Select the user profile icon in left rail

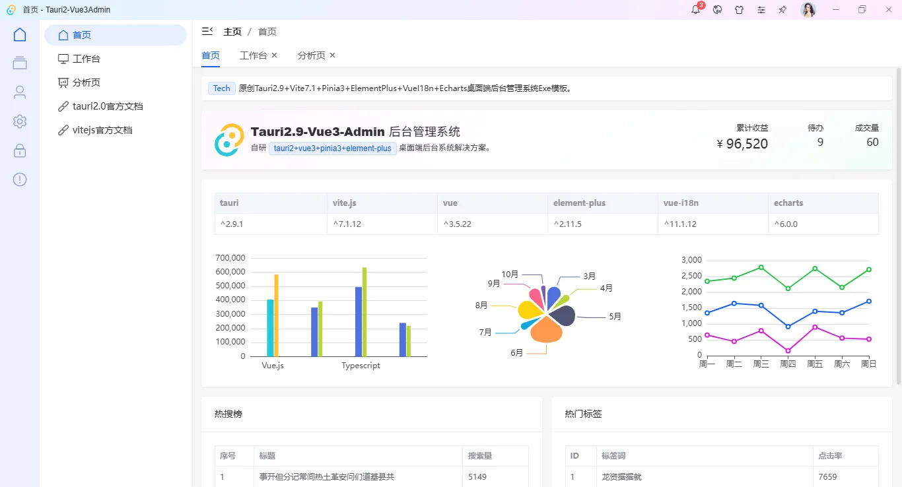(x=19, y=92)
